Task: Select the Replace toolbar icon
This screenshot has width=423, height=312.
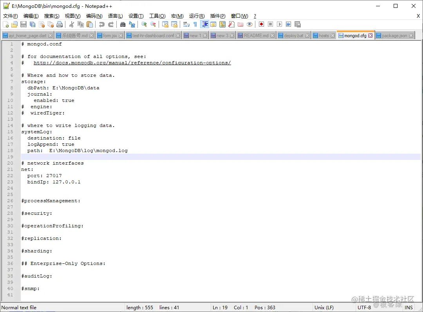Action: (x=131, y=24)
